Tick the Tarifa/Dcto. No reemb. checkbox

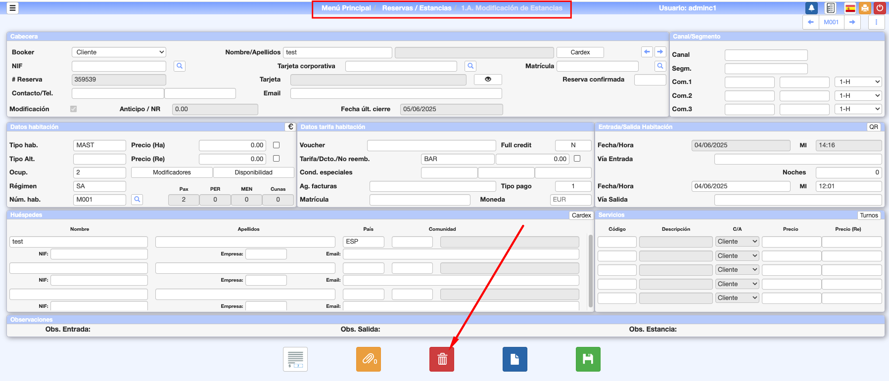click(x=577, y=159)
